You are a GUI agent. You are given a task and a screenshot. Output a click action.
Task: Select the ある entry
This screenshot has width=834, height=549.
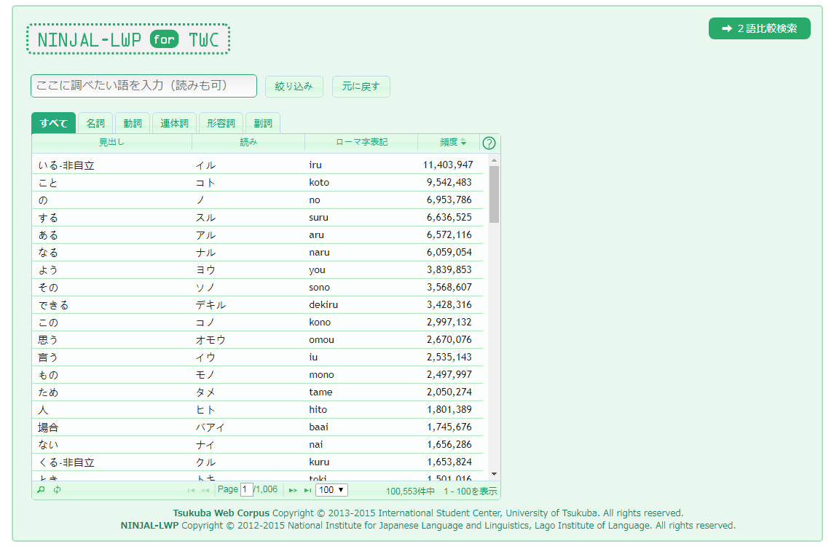[x=257, y=235]
